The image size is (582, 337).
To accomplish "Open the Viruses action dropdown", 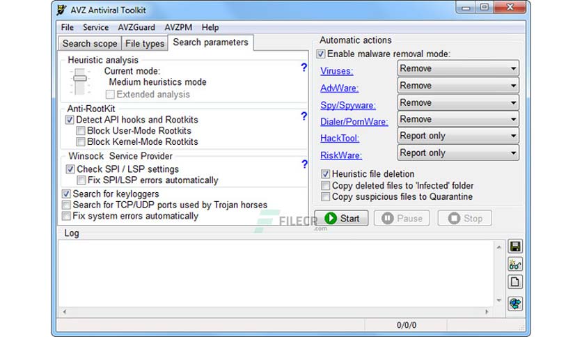I will (x=458, y=69).
